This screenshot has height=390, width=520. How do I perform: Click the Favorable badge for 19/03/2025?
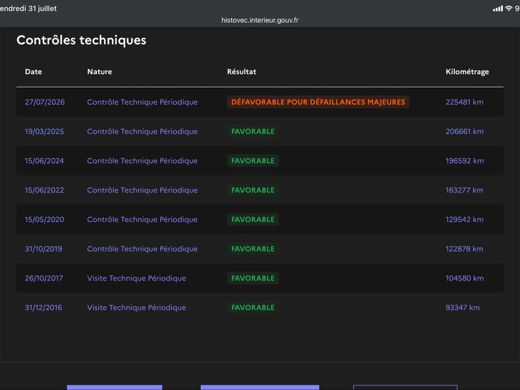tap(253, 131)
